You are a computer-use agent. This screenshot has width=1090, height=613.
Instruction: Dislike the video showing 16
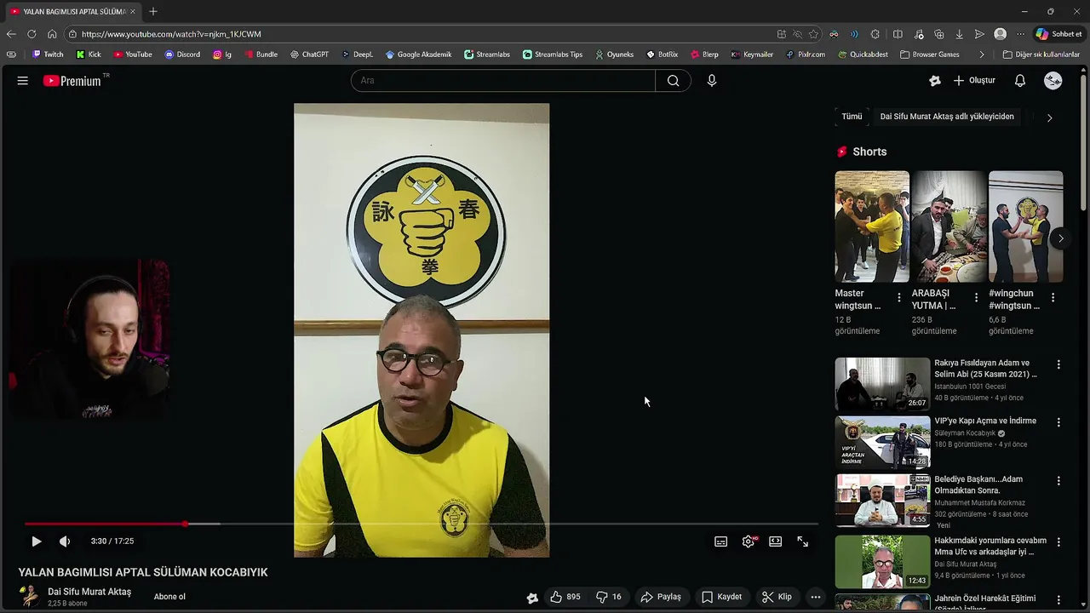coord(609,597)
